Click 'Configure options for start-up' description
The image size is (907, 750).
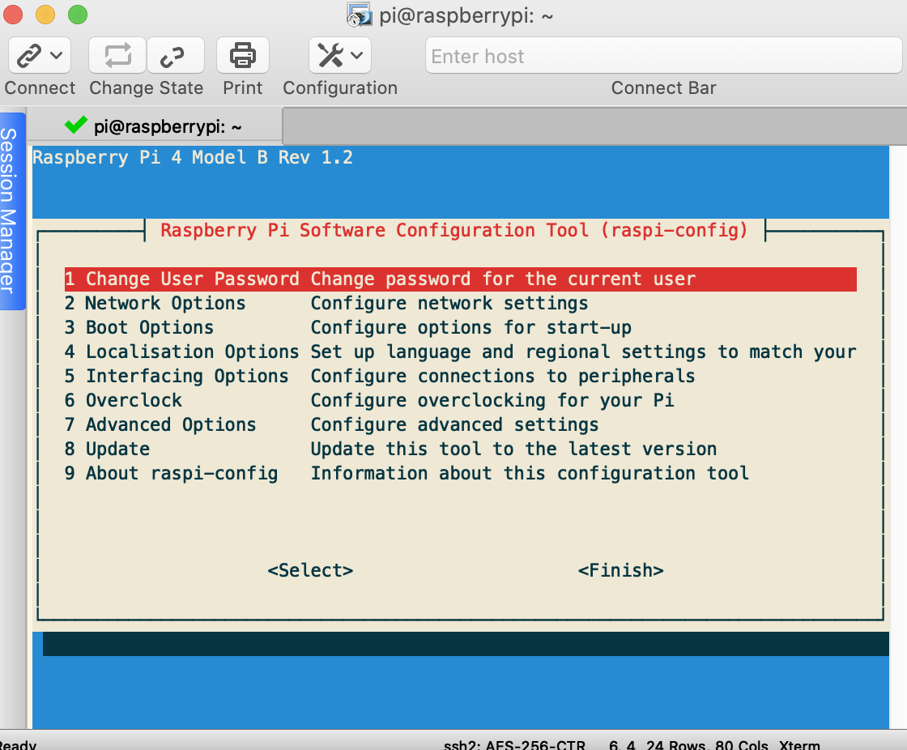pos(471,327)
